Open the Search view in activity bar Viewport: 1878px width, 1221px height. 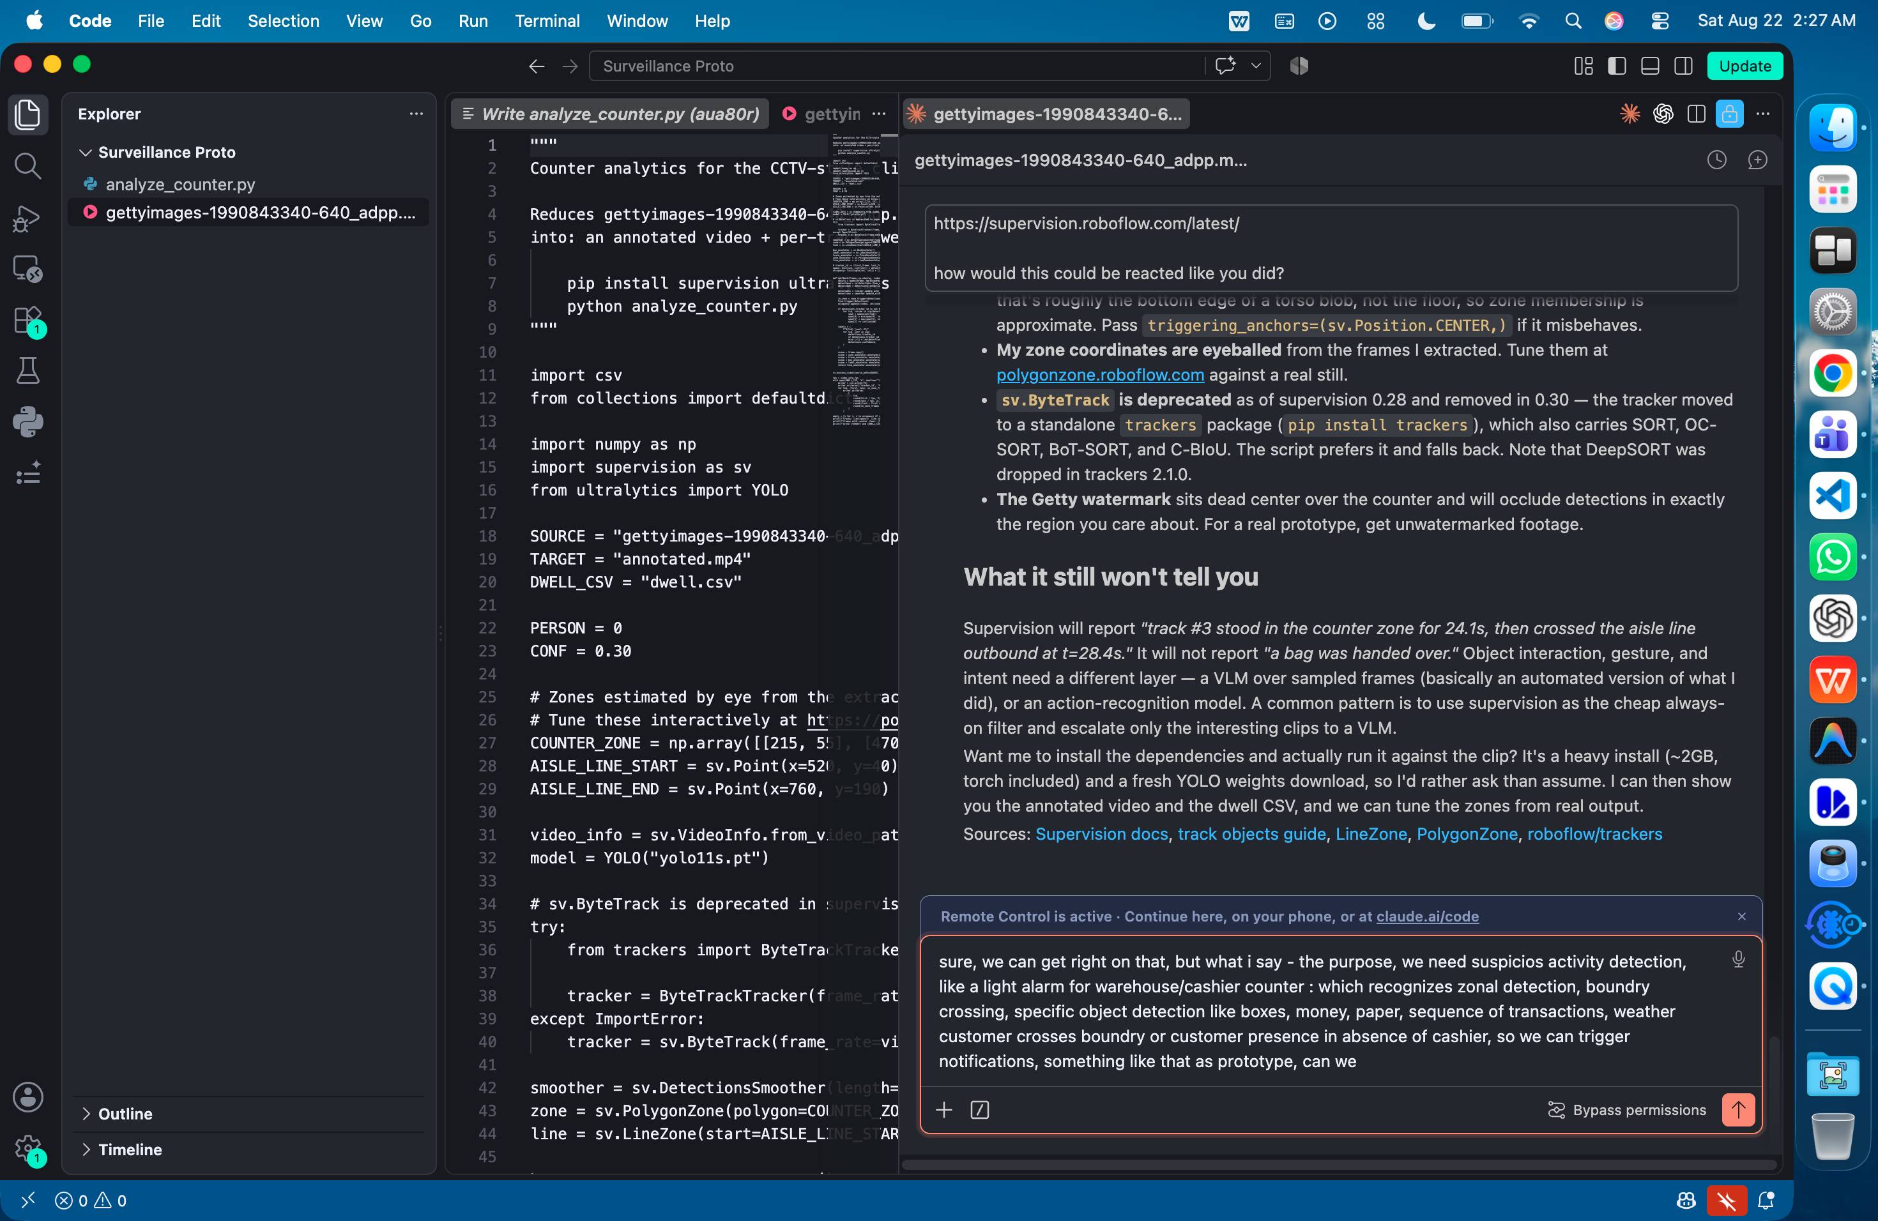click(x=27, y=165)
